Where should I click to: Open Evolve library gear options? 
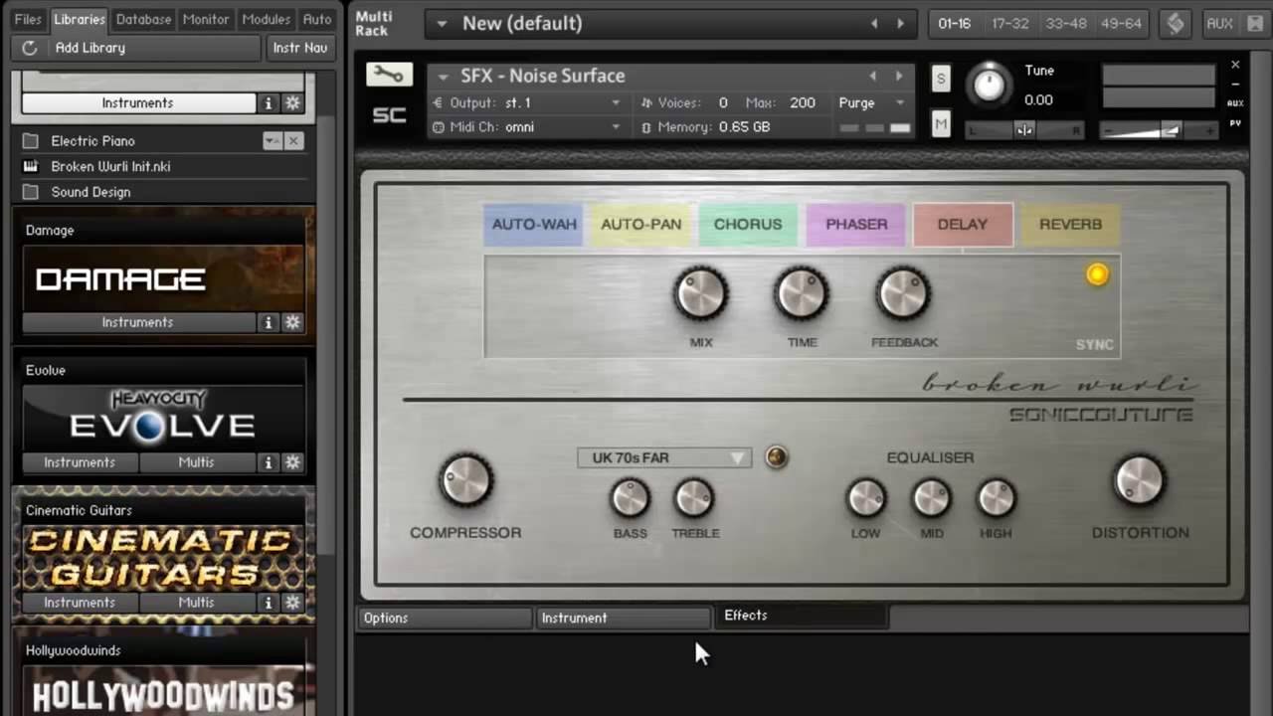292,462
